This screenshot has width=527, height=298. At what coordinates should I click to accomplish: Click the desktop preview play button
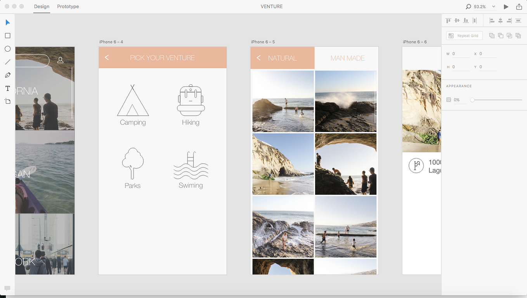[506, 7]
